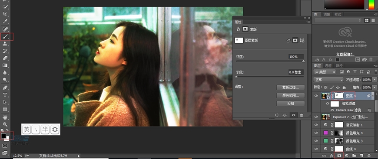Select the Pen tool

coord(5,88)
